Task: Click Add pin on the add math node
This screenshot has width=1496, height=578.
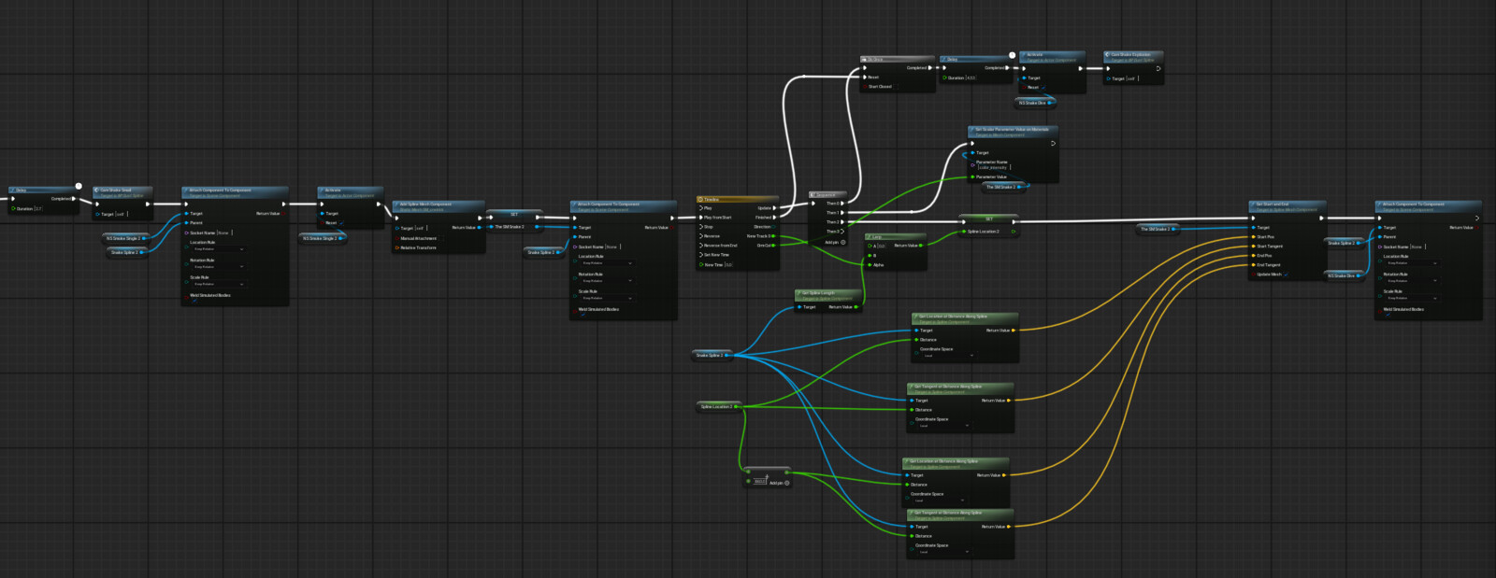Action: 779,483
